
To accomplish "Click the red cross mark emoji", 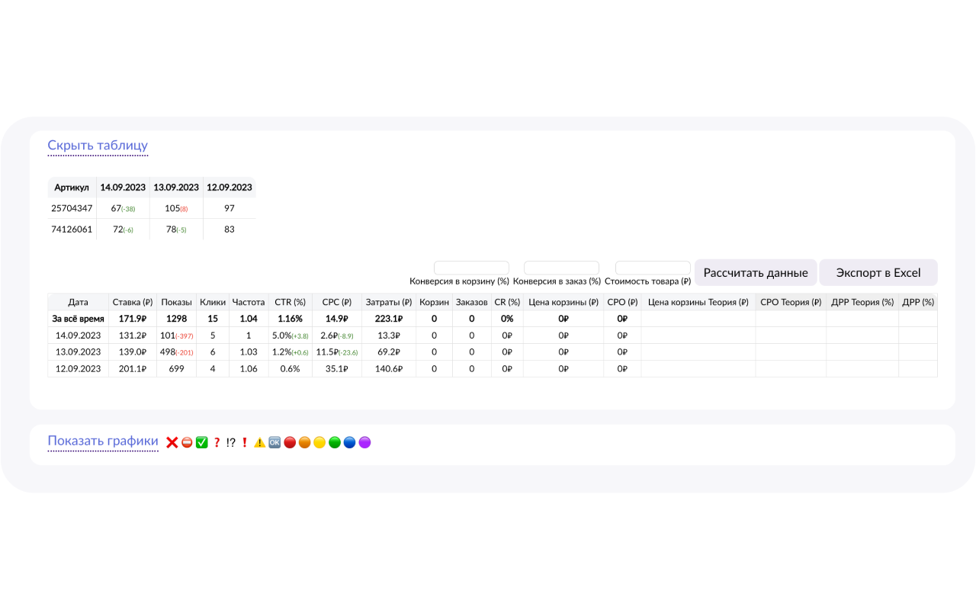I will 172,442.
